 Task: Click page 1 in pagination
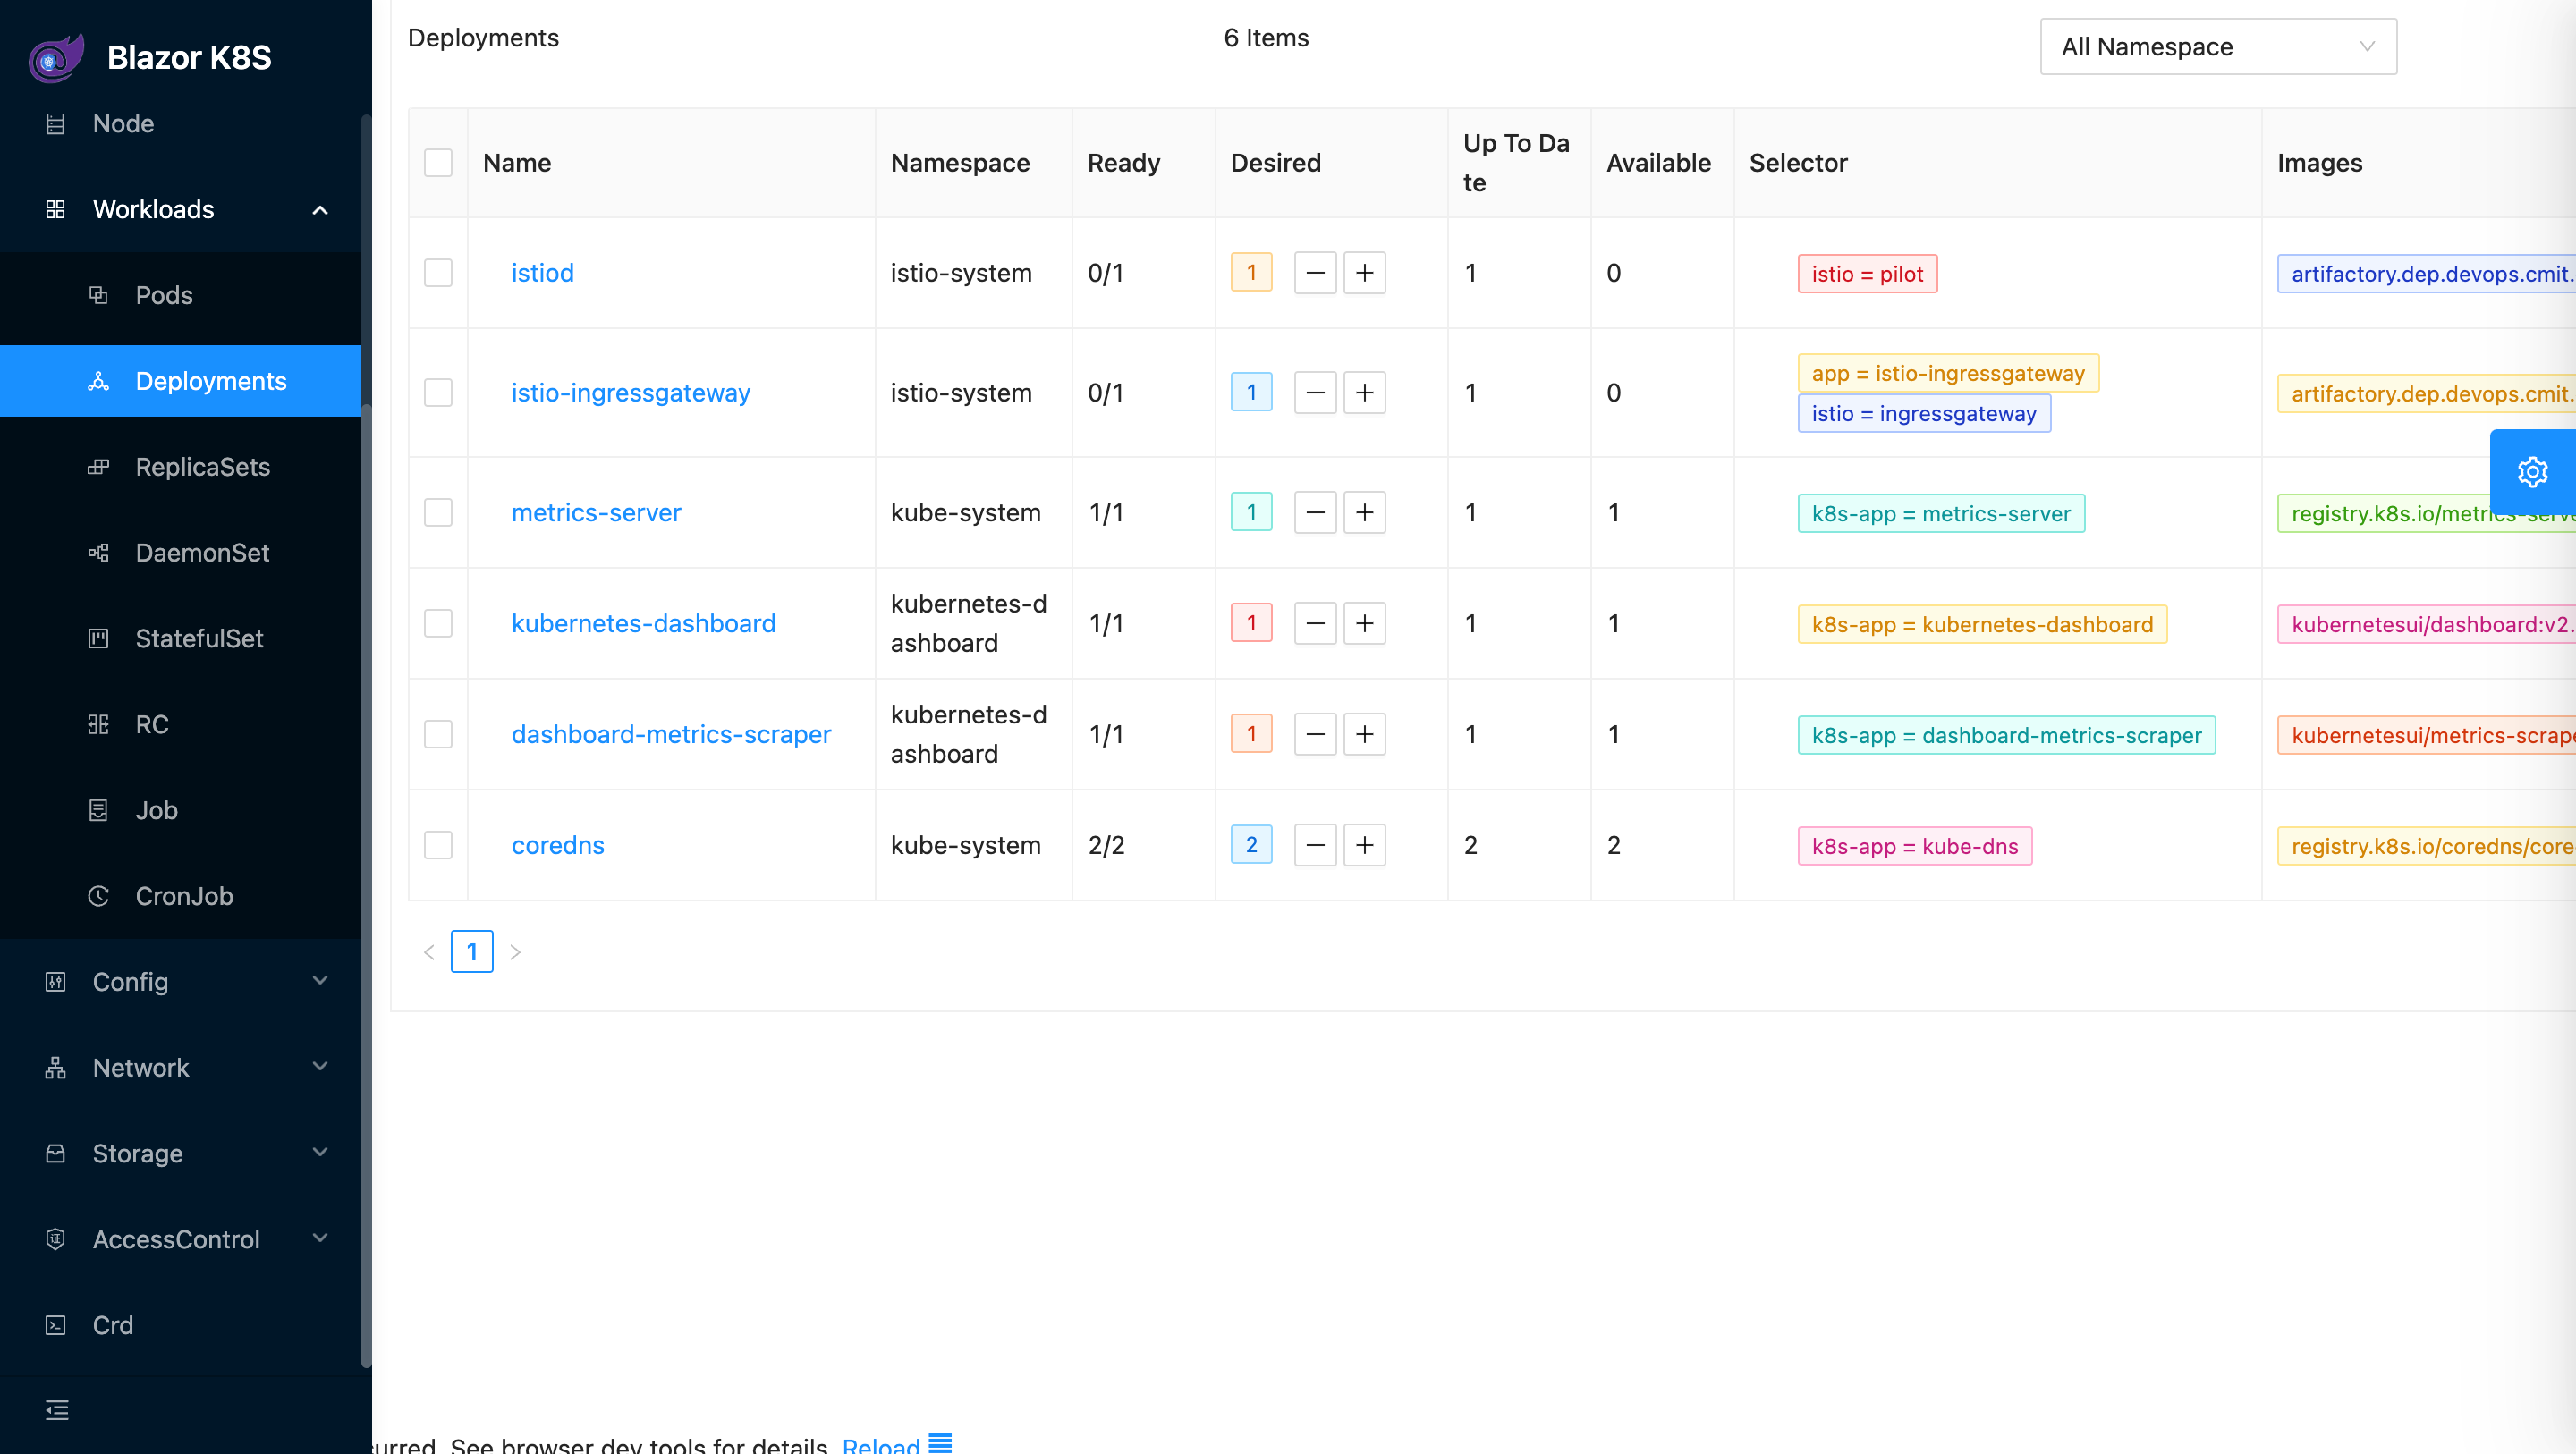(471, 951)
